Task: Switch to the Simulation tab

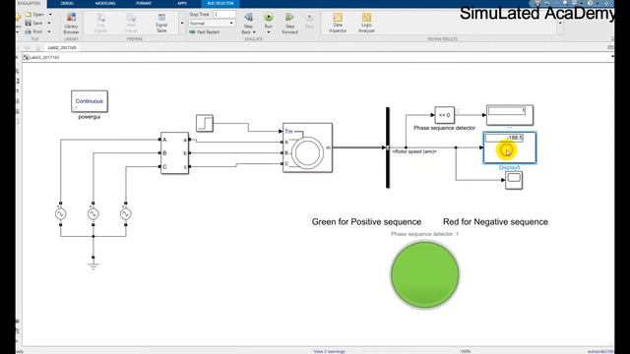Action: 30,3
